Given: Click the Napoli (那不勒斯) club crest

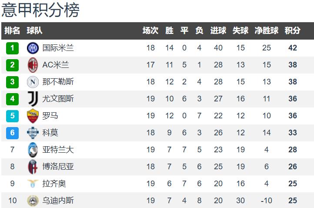Looking at the screenshot, I should 33,82.
